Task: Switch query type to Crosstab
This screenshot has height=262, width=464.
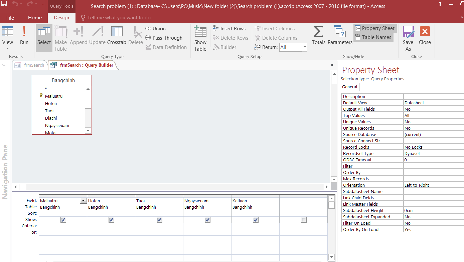Action: click(117, 35)
